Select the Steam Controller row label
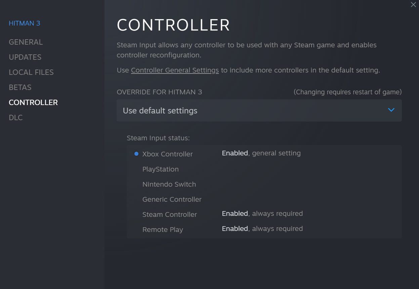The width and height of the screenshot is (419, 289). (170, 214)
